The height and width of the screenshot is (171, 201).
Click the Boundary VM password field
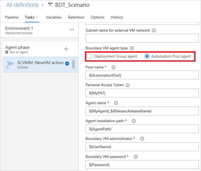pyautogui.click(x=142, y=165)
